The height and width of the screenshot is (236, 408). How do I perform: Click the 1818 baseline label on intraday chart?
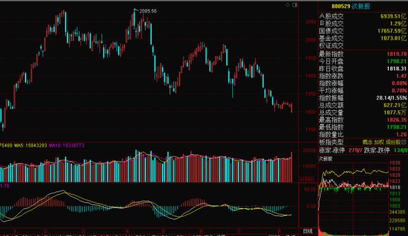point(395,188)
